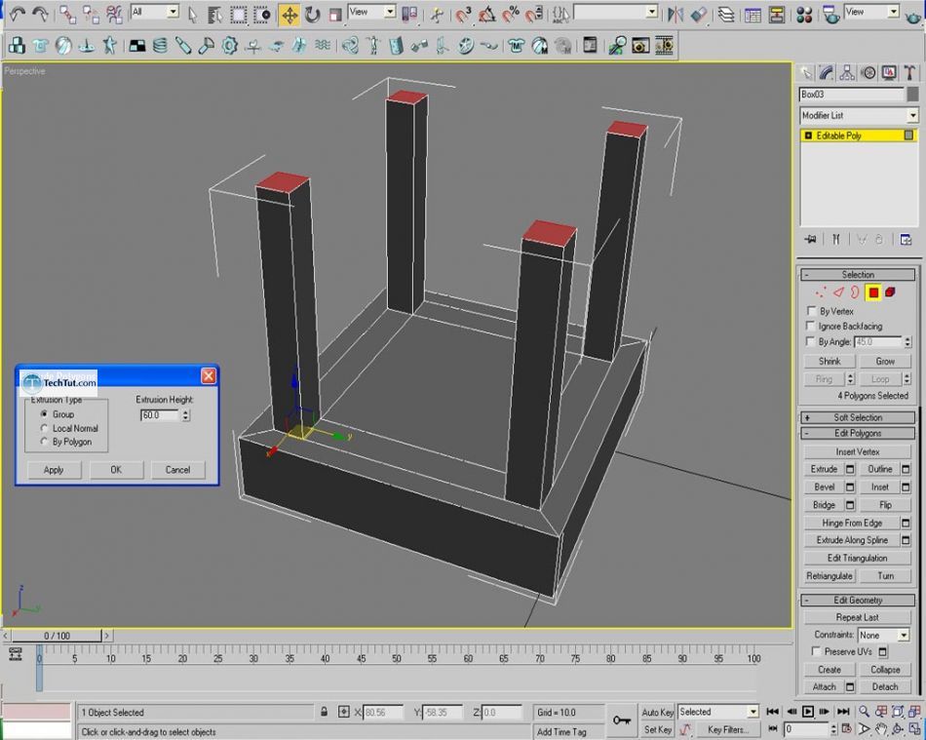Click the Arc Rotate viewport icon
The width and height of the screenshot is (926, 740).
(x=899, y=728)
